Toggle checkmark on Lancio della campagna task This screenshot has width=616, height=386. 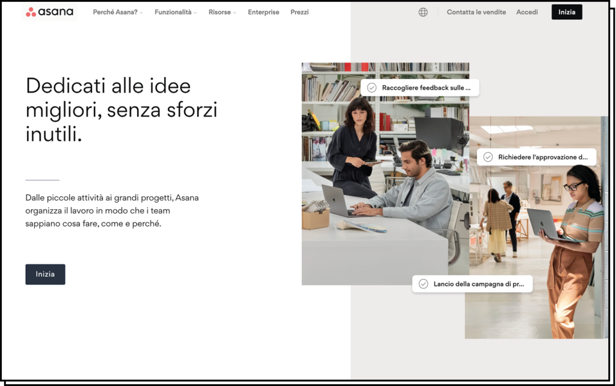click(423, 284)
